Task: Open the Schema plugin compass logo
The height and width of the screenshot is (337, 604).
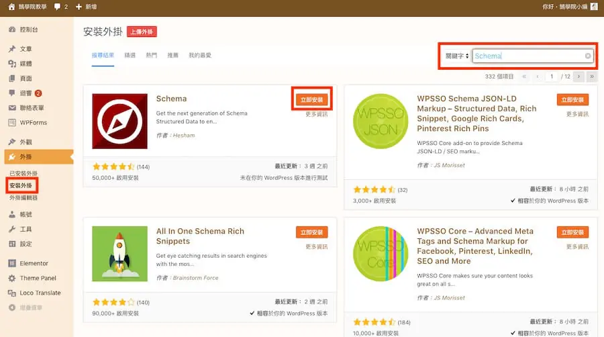Action: (x=120, y=121)
